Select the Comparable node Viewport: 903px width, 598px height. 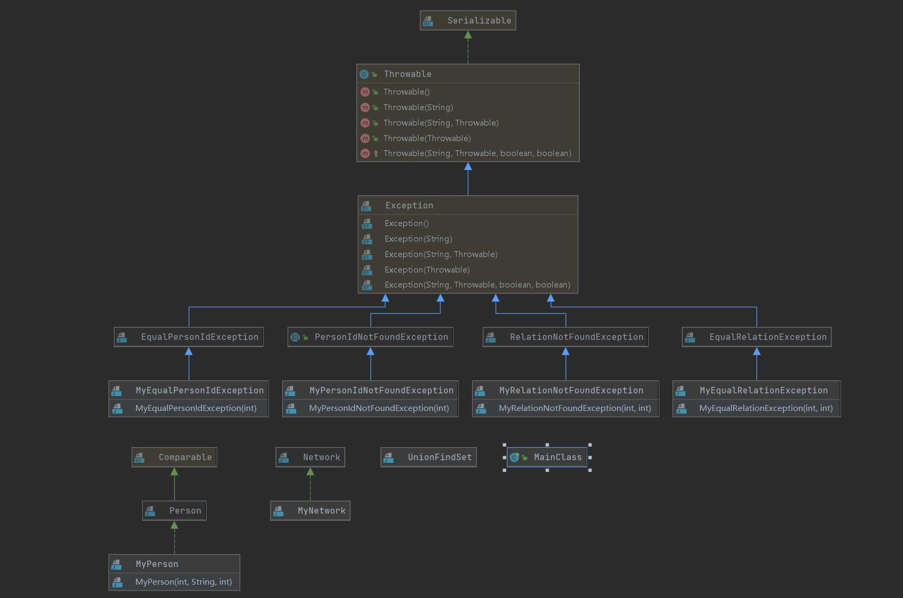tap(174, 457)
